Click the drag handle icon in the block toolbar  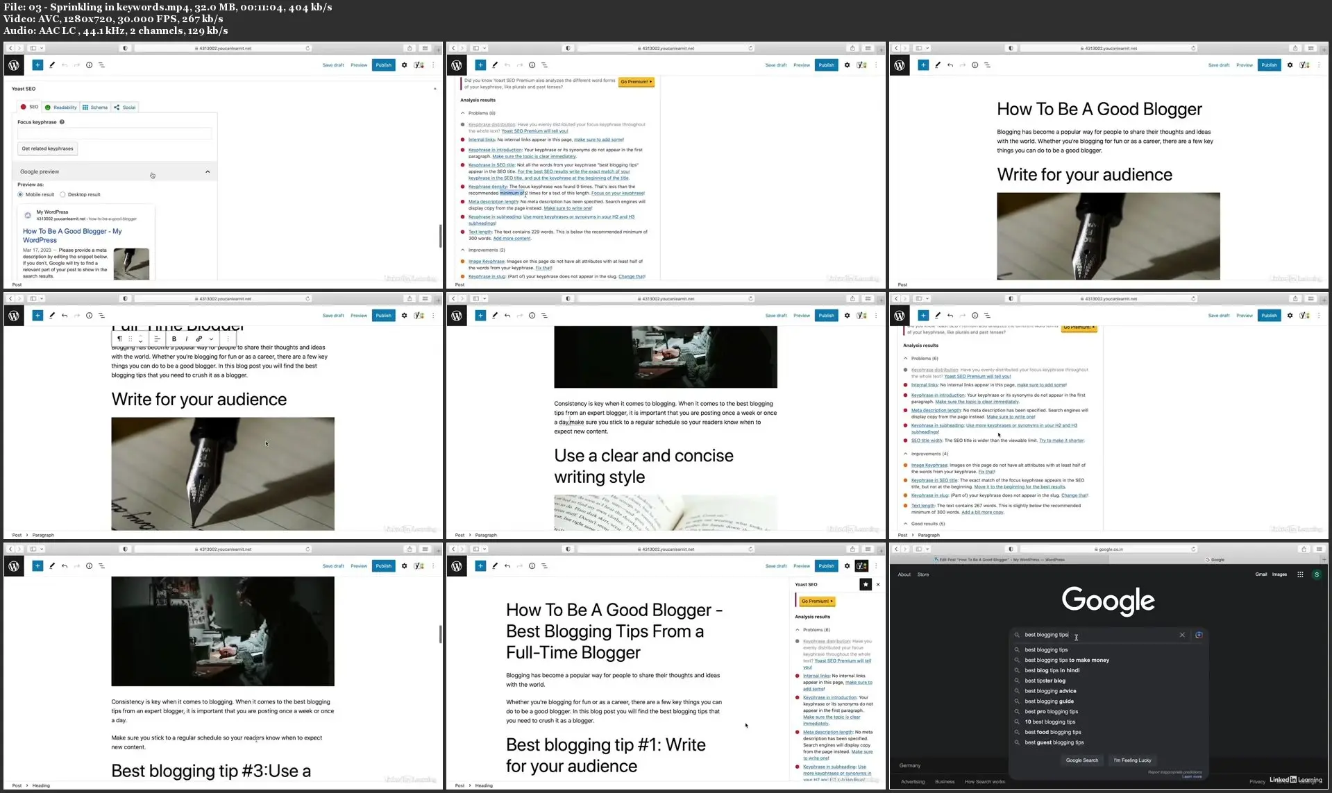tap(130, 339)
